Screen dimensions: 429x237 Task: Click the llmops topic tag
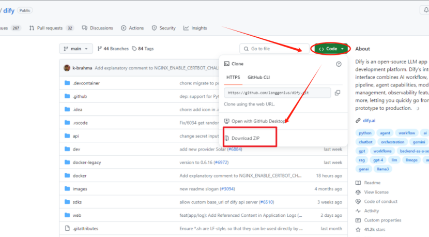pos(411,160)
